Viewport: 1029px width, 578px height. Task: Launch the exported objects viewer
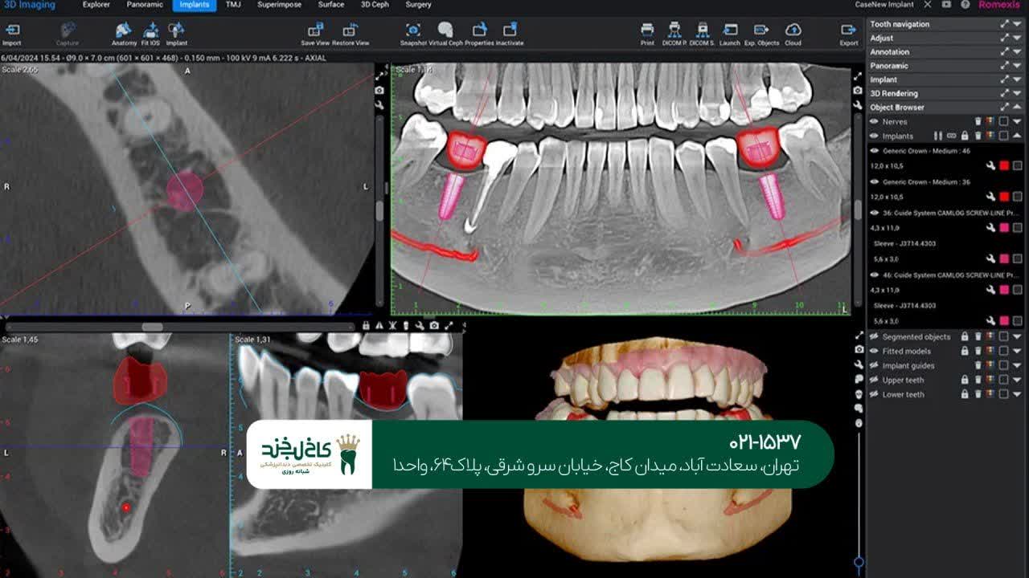[x=730, y=31]
